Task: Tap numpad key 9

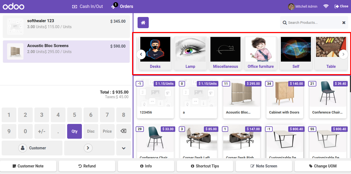Action: click(9, 131)
